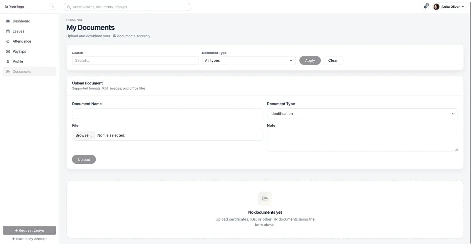Click the Document Name input field

pyautogui.click(x=167, y=114)
